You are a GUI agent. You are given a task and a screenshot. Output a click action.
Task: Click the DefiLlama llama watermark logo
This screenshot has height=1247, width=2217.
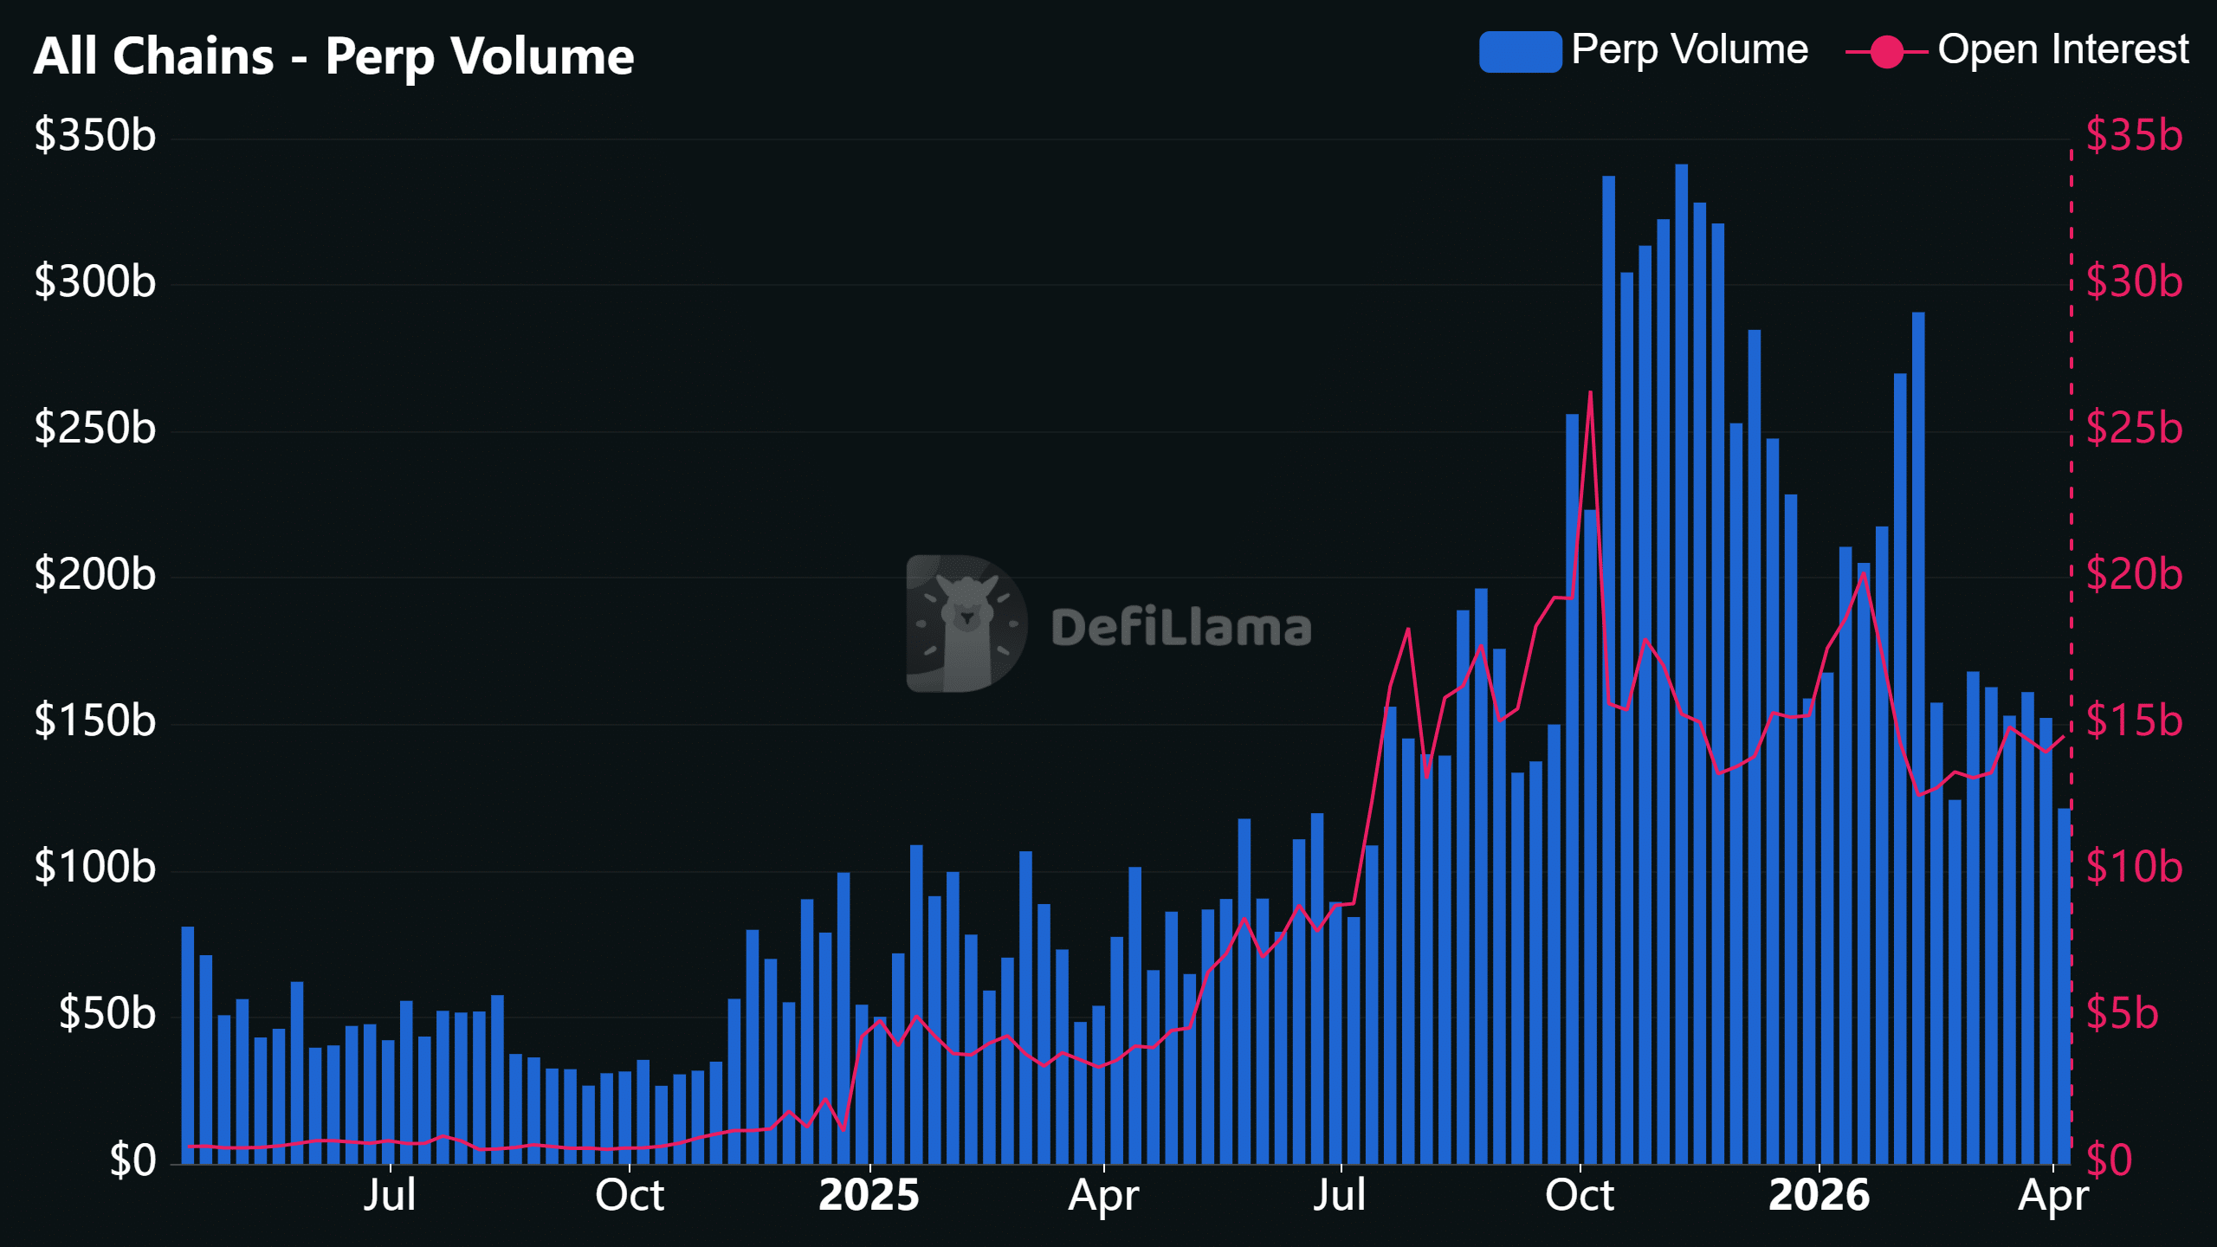point(966,623)
